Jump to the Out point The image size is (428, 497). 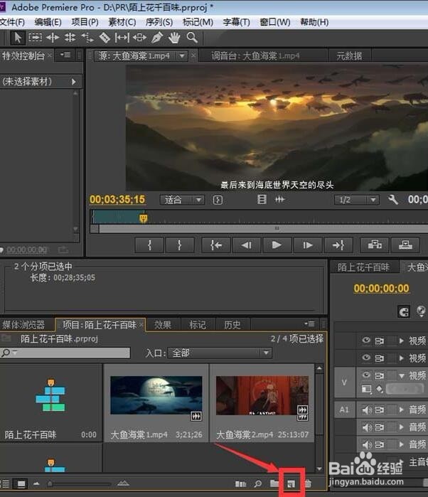click(x=338, y=245)
